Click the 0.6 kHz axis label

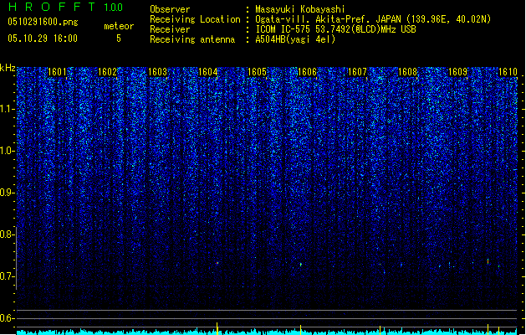pyautogui.click(x=7, y=318)
